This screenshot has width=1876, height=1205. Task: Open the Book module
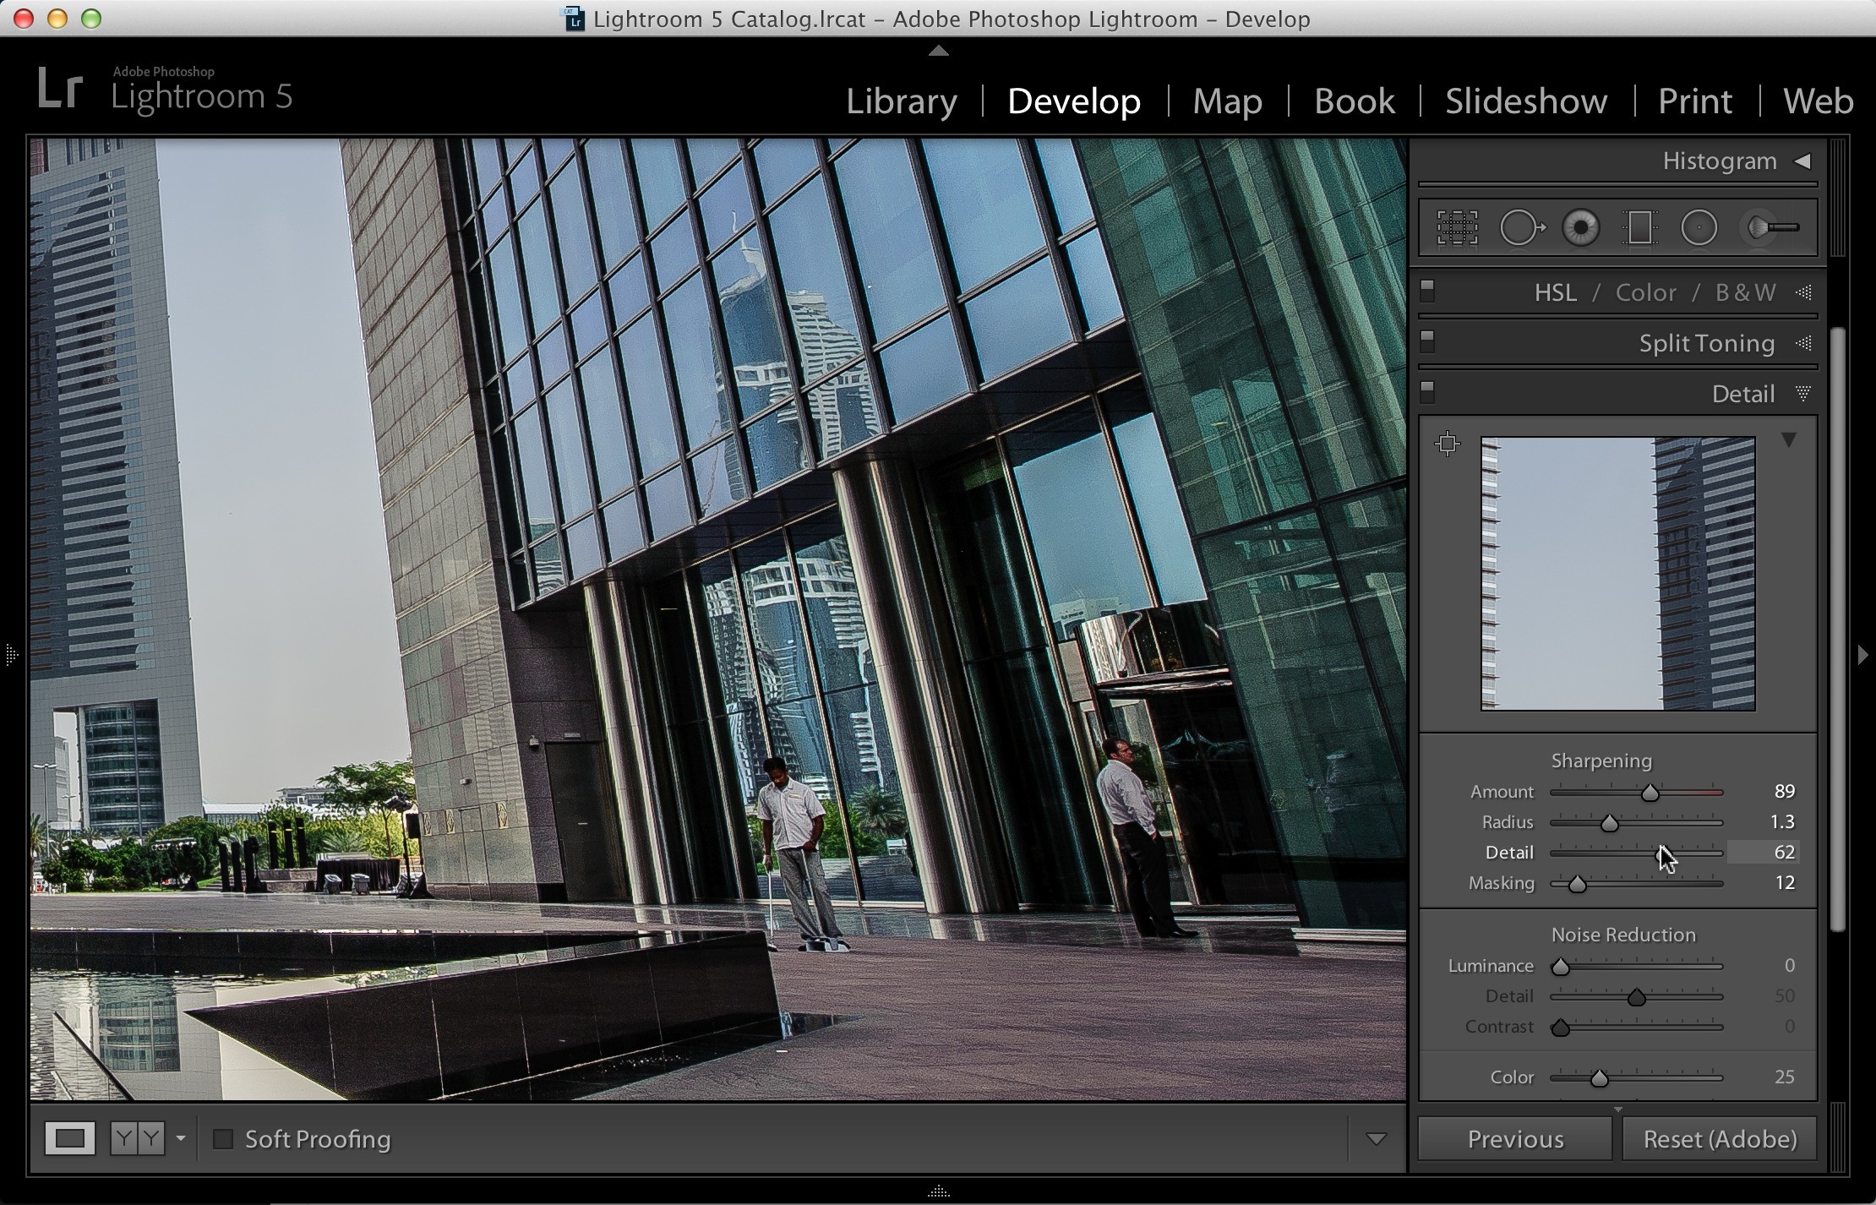tap(1355, 101)
